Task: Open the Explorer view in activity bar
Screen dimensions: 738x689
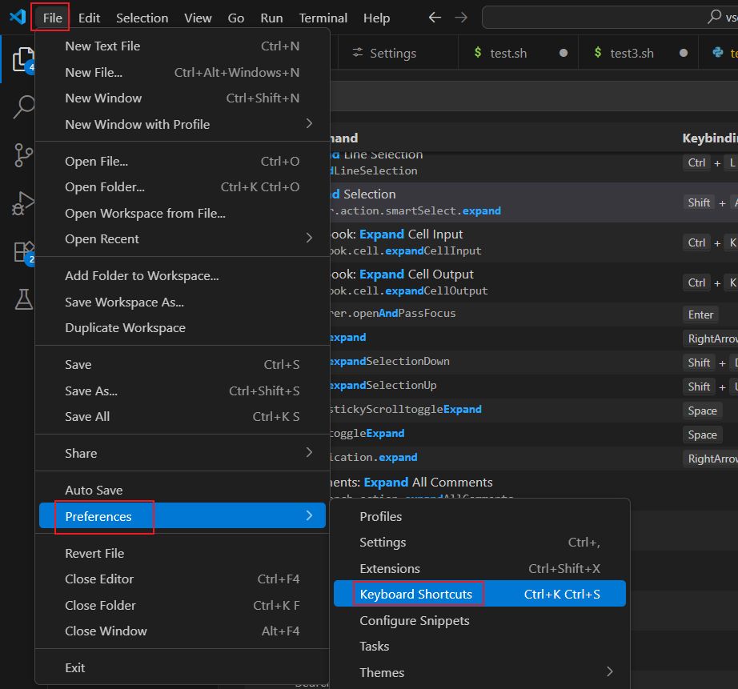Action: coord(22,59)
